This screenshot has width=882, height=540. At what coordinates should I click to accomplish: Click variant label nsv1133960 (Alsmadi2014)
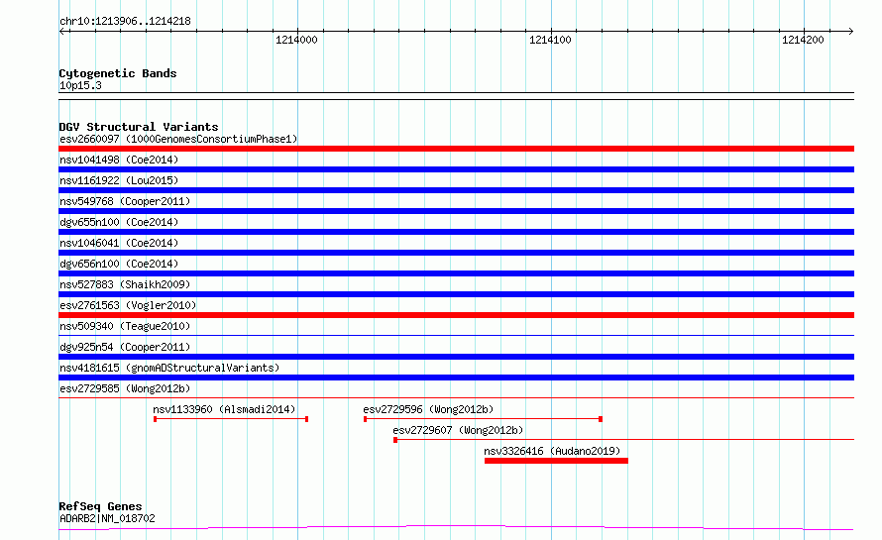point(224,409)
